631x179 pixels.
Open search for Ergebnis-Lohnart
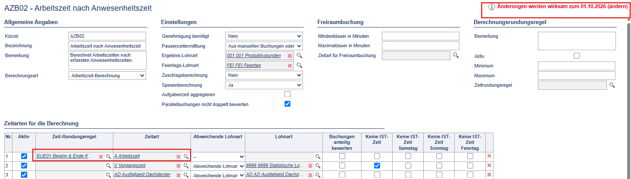click(x=300, y=56)
